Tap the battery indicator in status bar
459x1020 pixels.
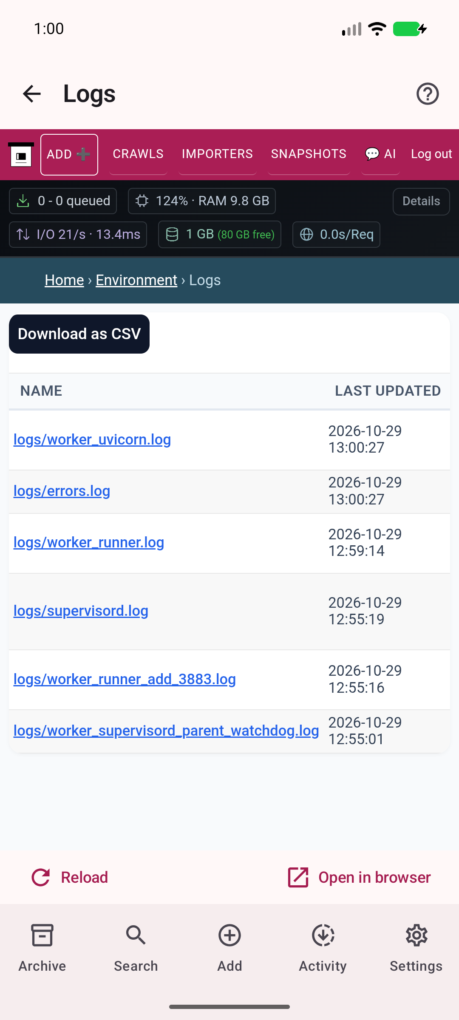[x=410, y=29]
